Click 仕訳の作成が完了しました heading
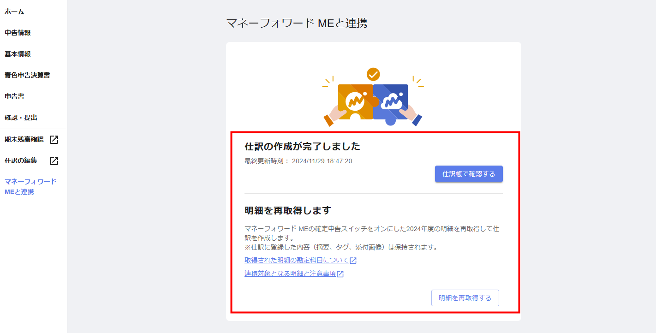656x333 pixels. pyautogui.click(x=302, y=147)
